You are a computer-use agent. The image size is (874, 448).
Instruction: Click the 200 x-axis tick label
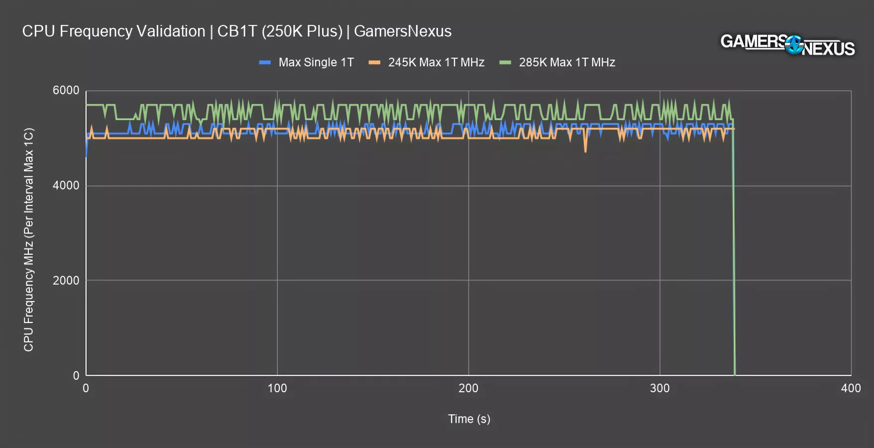pos(468,388)
